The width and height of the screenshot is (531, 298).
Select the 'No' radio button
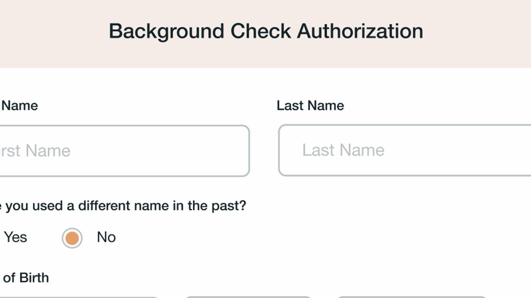[x=72, y=238]
